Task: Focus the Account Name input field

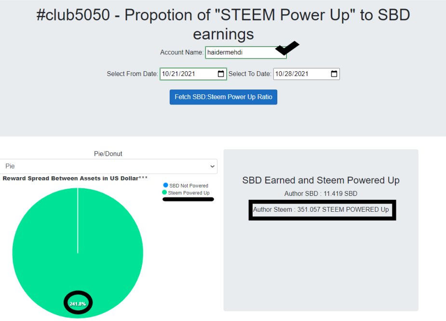Action: 246,52
